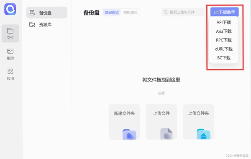Switch to 基础模式 basic mode

click(x=112, y=13)
